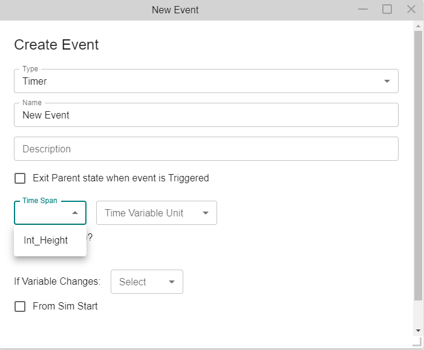Click the scrollbar up arrow
The image size is (424, 350).
[x=418, y=26]
